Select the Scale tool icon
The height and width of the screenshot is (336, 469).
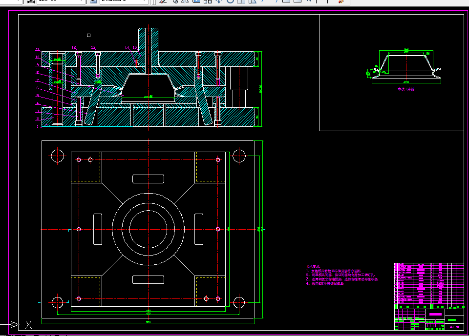pos(240,1)
